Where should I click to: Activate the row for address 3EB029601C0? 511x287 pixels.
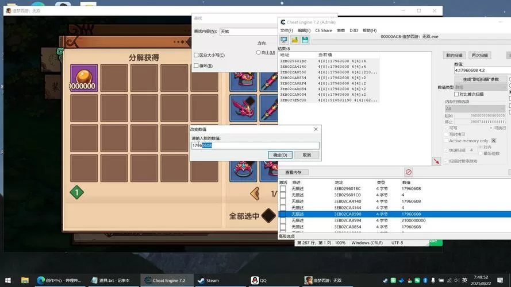(283, 195)
